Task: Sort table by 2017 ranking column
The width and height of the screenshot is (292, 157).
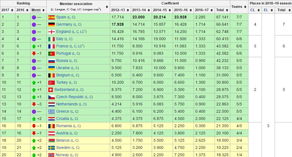Action: (12, 10)
